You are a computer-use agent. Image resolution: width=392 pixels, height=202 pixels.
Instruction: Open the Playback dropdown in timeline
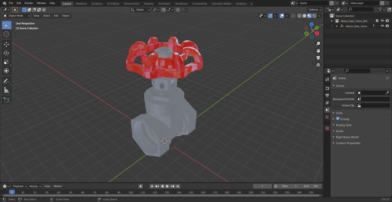point(20,186)
